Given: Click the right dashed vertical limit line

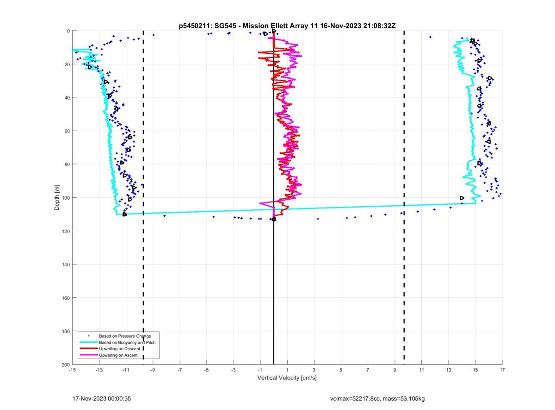Looking at the screenshot, I should 404,198.
